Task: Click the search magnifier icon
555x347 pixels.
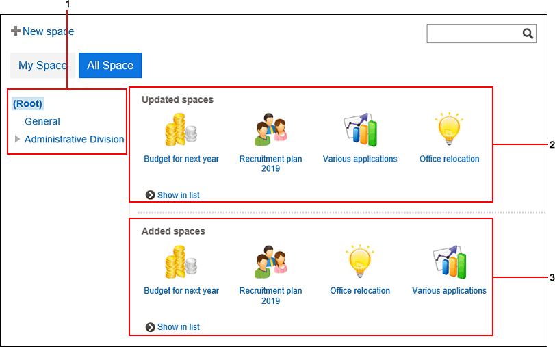Action: (528, 34)
